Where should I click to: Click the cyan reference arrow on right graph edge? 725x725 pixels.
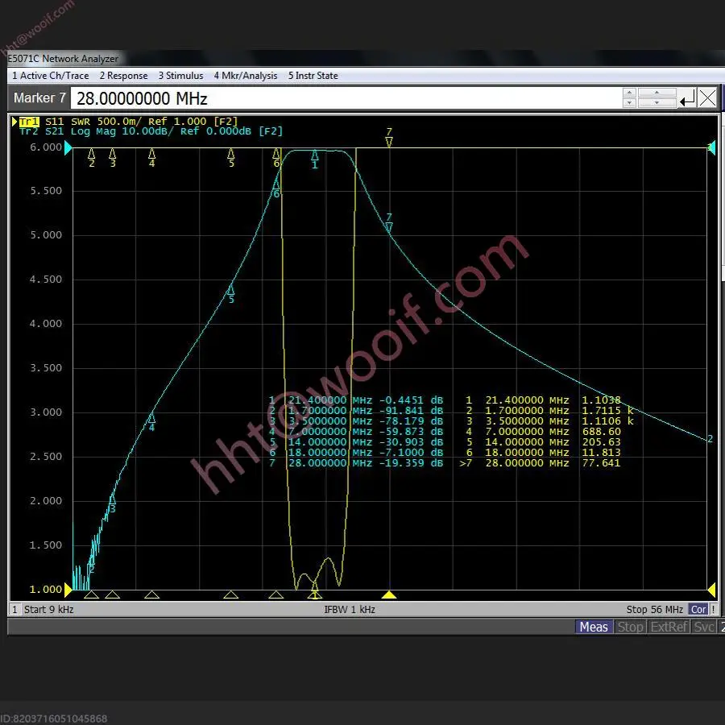coord(711,147)
